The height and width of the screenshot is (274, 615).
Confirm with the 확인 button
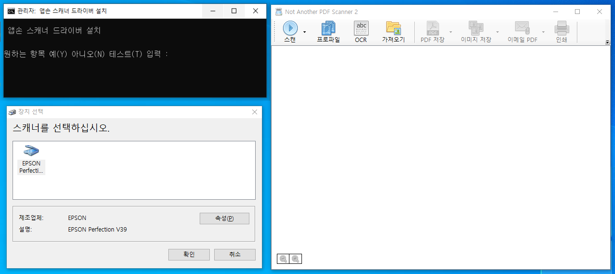(189, 254)
